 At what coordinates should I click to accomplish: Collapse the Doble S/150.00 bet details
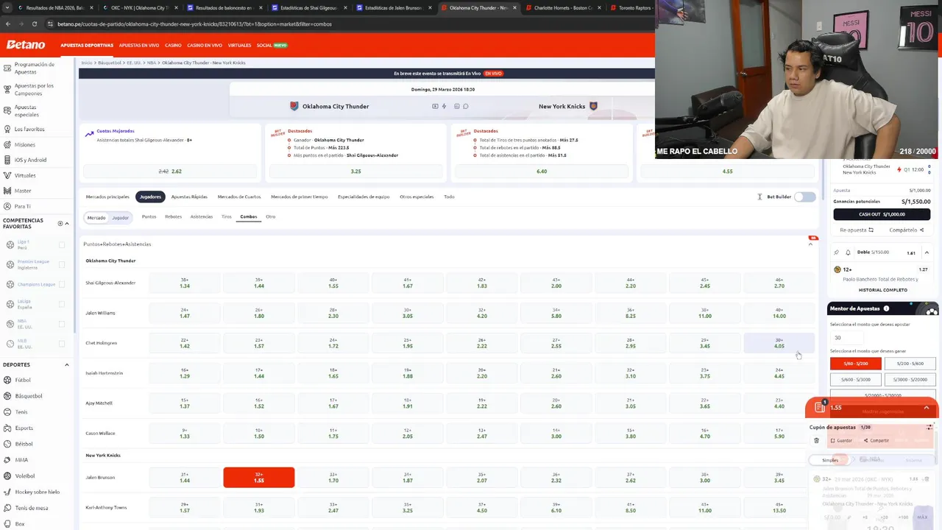(927, 252)
